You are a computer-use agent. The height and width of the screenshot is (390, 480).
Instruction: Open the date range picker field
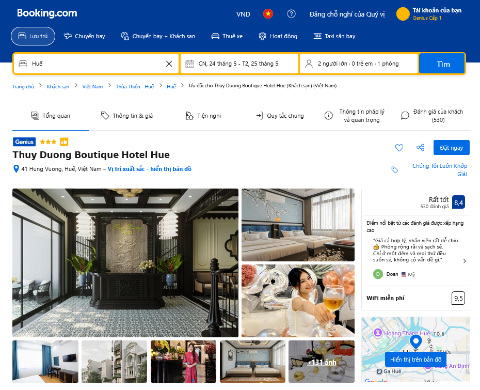[x=239, y=64]
